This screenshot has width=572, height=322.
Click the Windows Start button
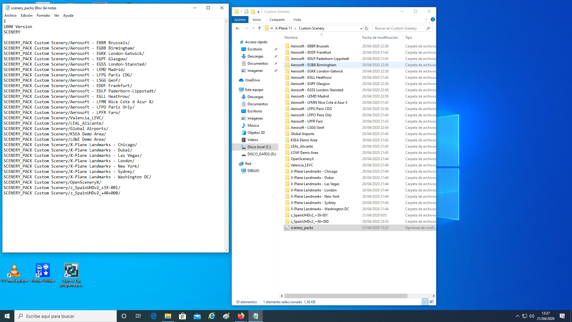click(7, 316)
